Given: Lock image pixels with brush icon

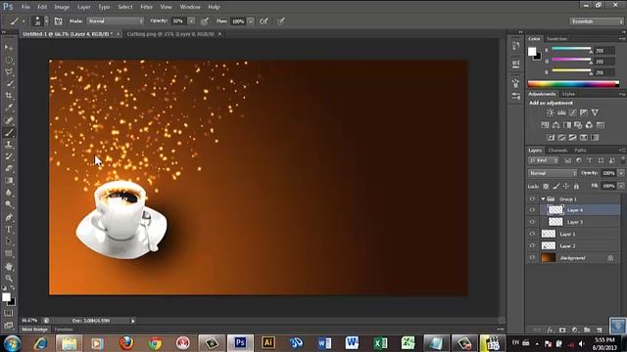Looking at the screenshot, I should 556,186.
